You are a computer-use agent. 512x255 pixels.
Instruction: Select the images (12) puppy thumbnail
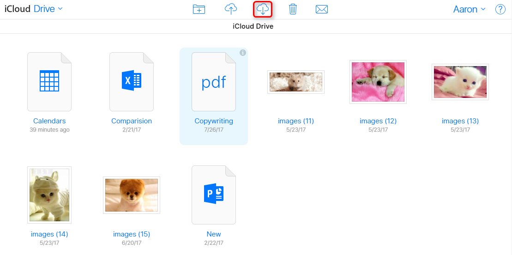378,82
